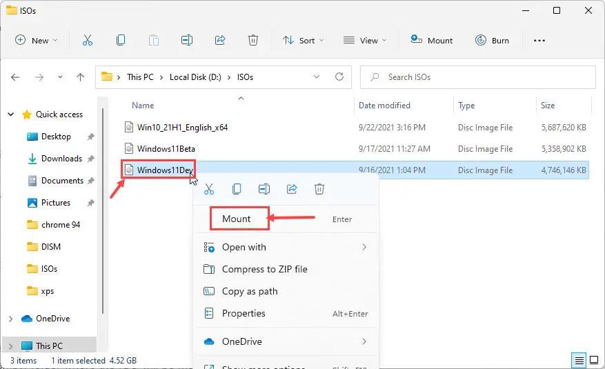Go back with the Back arrow

pyautogui.click(x=15, y=77)
